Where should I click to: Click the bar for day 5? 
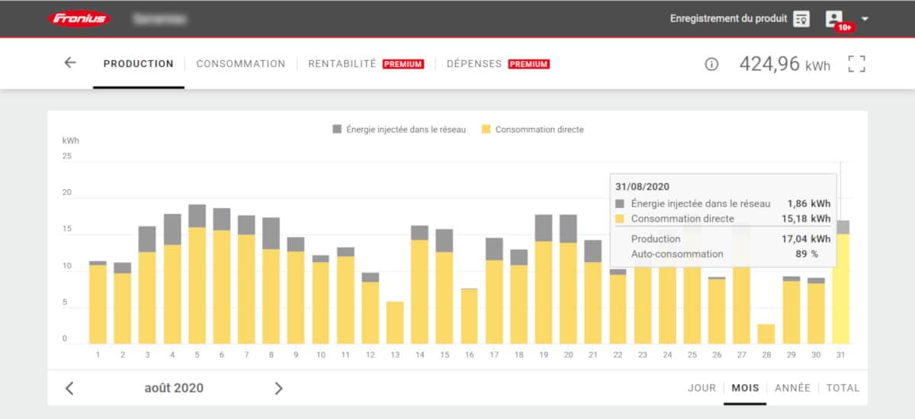point(197,282)
